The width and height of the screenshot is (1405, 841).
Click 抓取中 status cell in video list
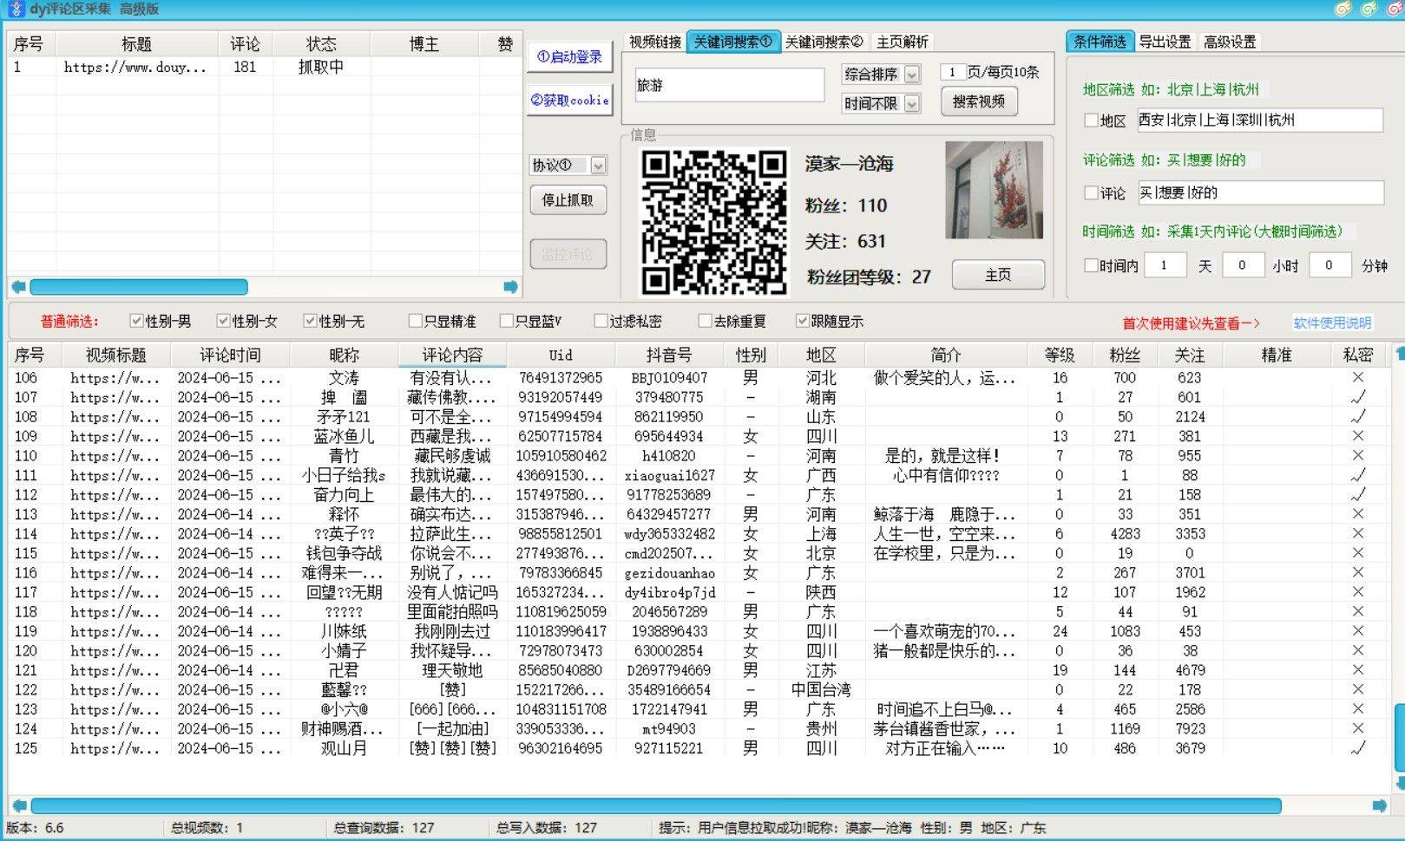(321, 67)
